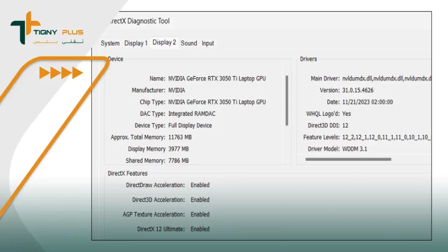The height and width of the screenshot is (252, 448).
Task: Click the Chip Type value text
Action: 217,102
